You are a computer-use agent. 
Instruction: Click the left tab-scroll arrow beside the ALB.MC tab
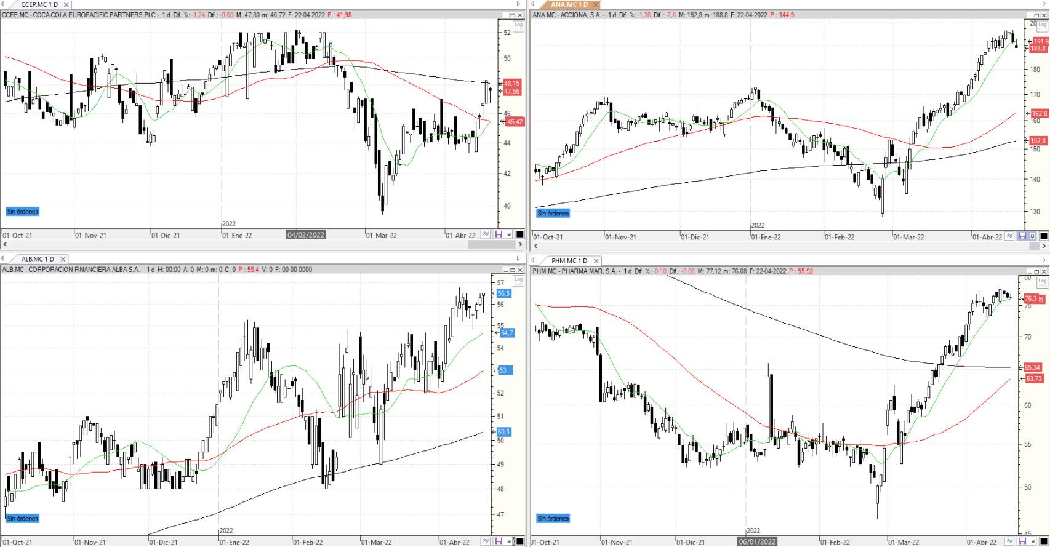coord(4,259)
